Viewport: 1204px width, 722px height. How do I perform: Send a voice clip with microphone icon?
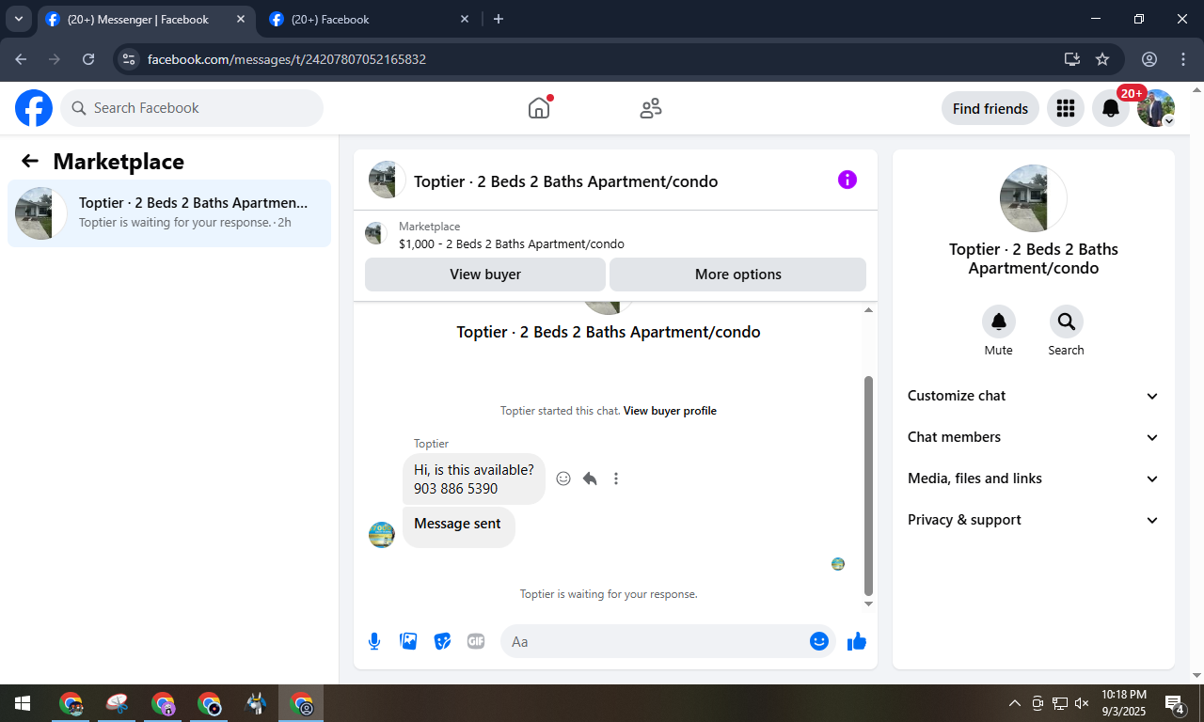(x=374, y=641)
